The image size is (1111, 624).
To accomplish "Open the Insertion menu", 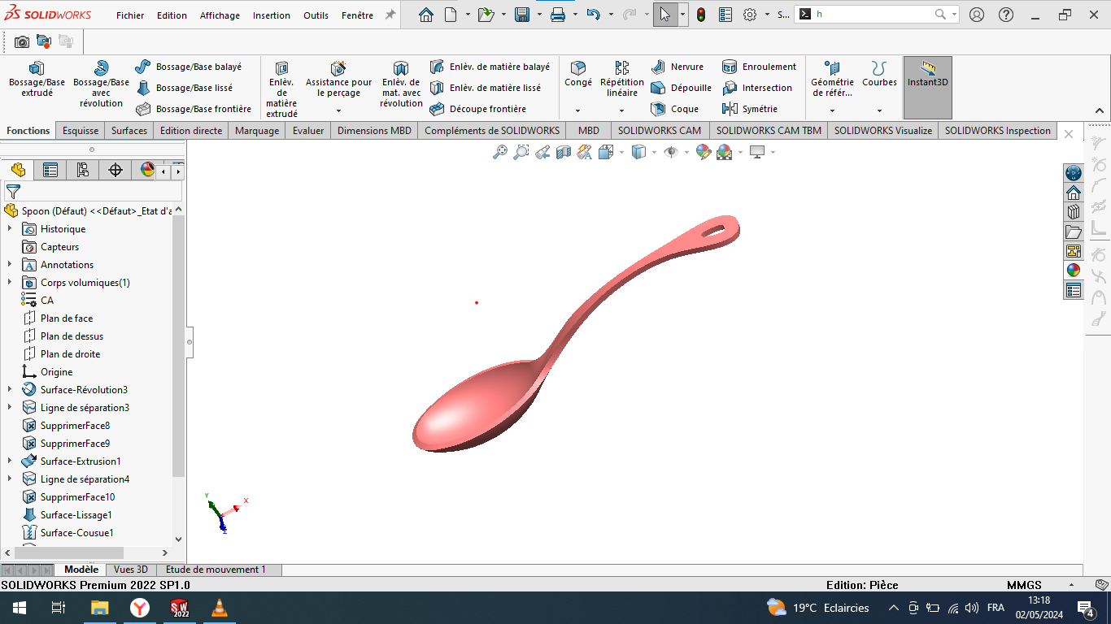I will [271, 15].
